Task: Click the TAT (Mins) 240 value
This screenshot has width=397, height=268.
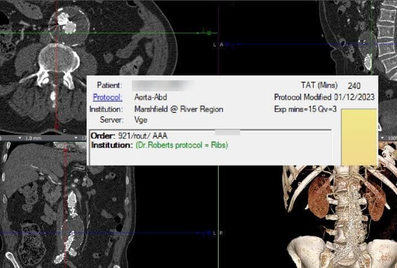Action: tap(354, 86)
